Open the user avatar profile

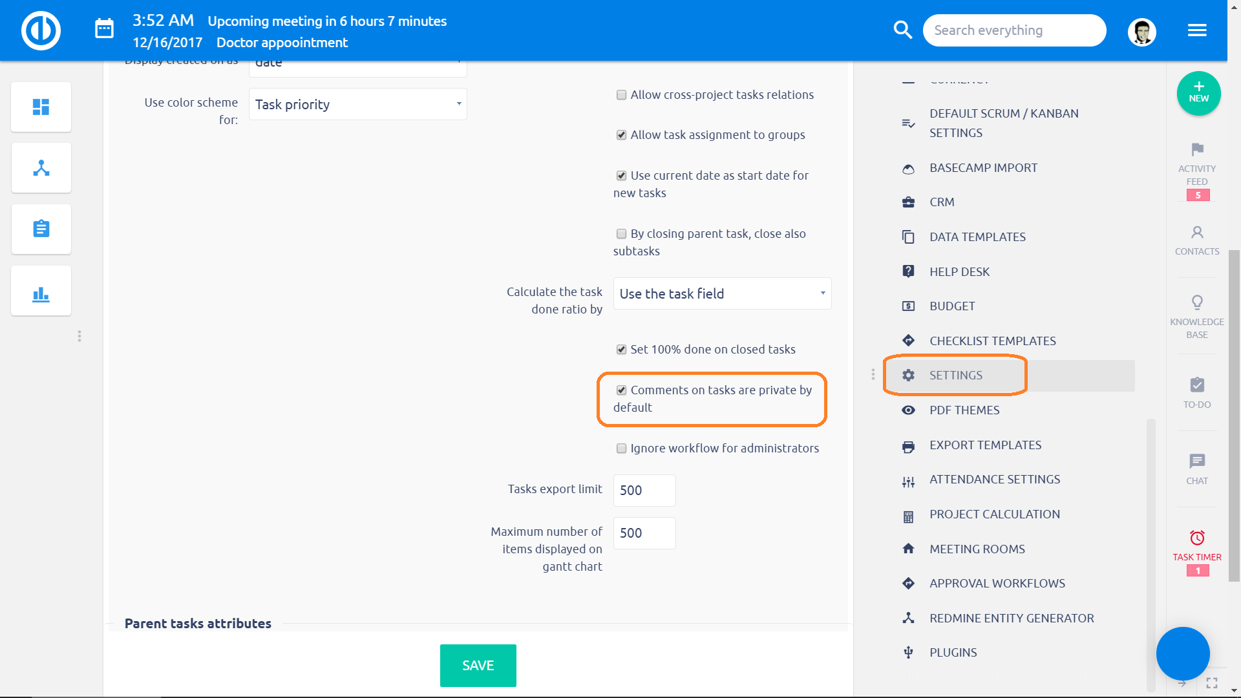(1142, 31)
